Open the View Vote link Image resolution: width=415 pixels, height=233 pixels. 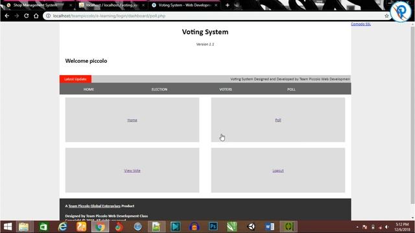[x=132, y=171]
